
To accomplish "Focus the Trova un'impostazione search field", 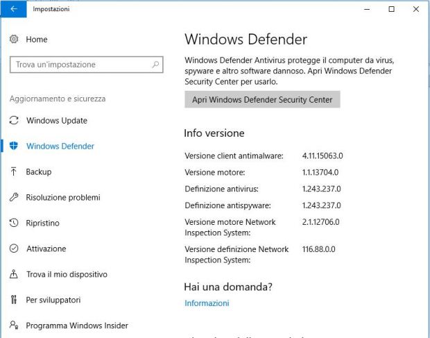I will [87, 65].
